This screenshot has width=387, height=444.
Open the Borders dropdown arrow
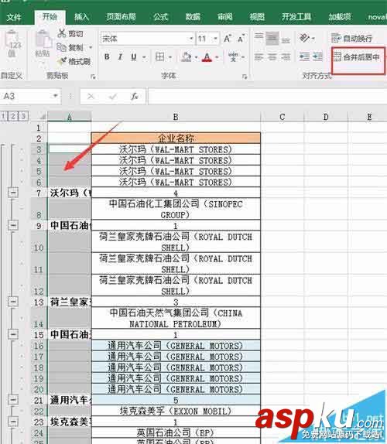pos(170,57)
